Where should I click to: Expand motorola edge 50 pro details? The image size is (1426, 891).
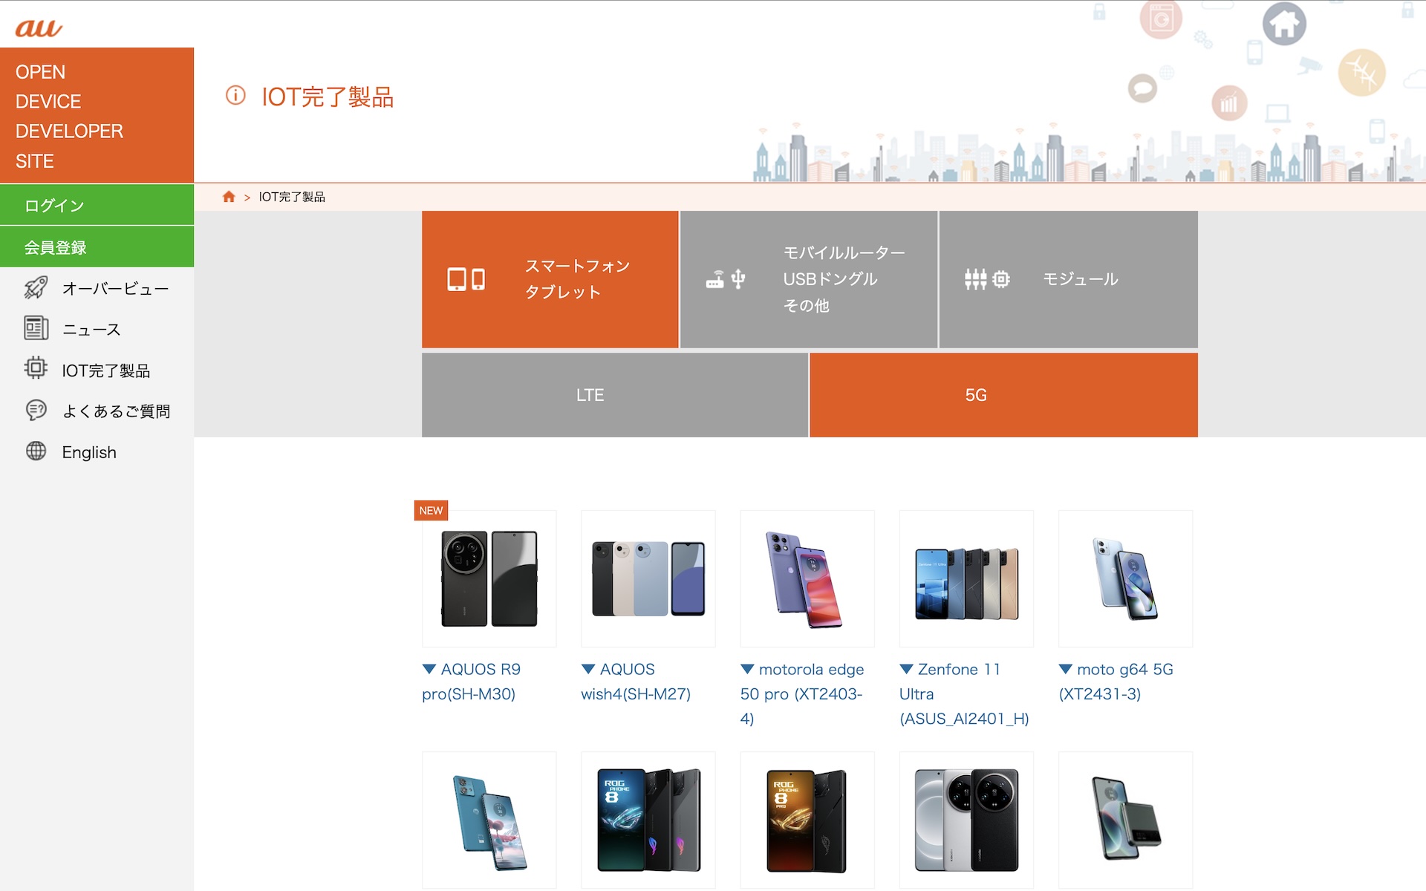pos(802,693)
